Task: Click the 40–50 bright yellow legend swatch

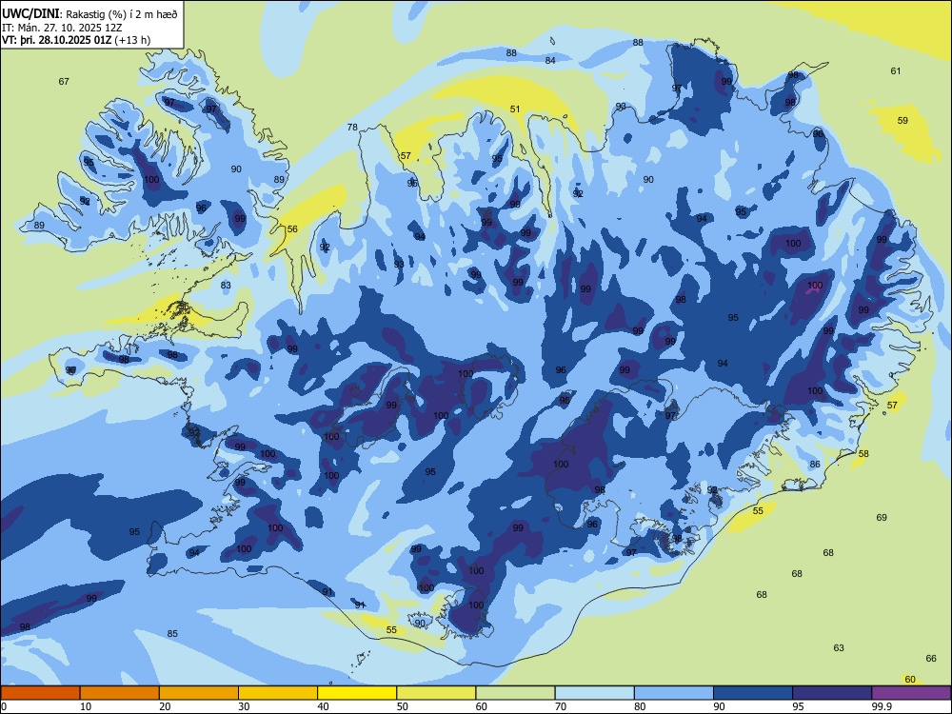Action: [x=357, y=693]
